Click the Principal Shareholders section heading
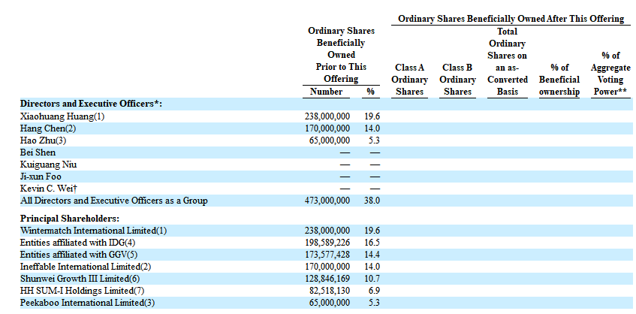 click(x=70, y=218)
